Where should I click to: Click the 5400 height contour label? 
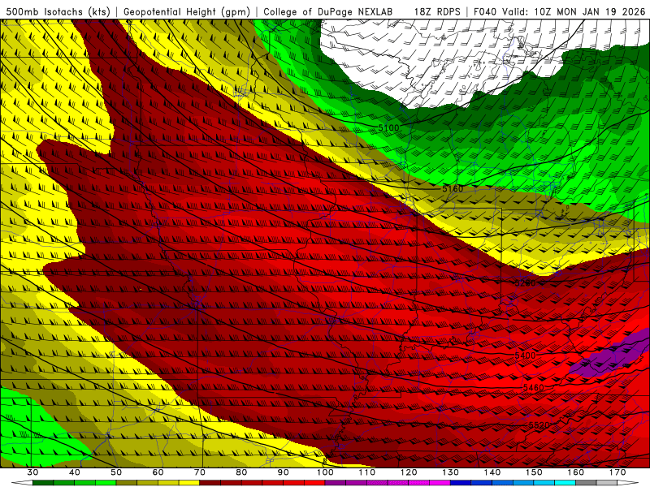(525, 356)
